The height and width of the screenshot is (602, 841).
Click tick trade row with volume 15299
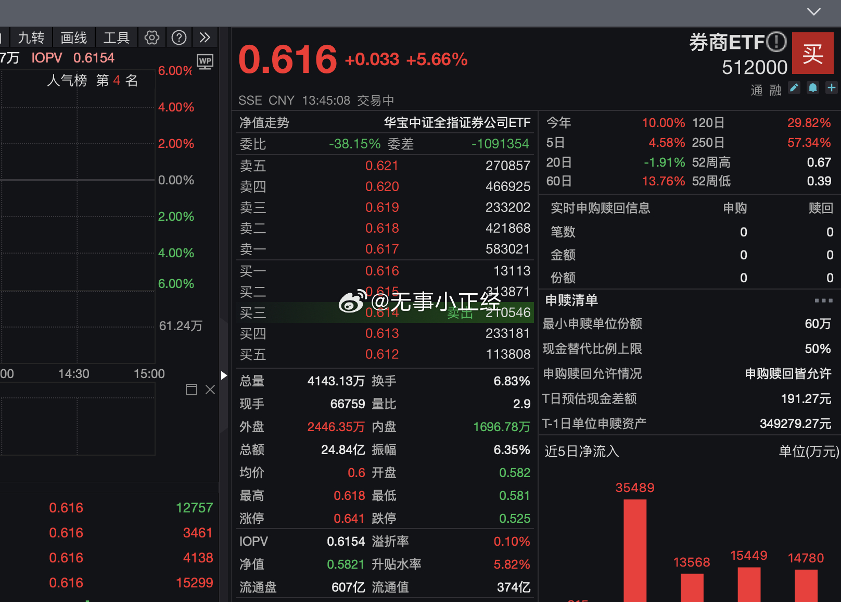click(x=109, y=583)
